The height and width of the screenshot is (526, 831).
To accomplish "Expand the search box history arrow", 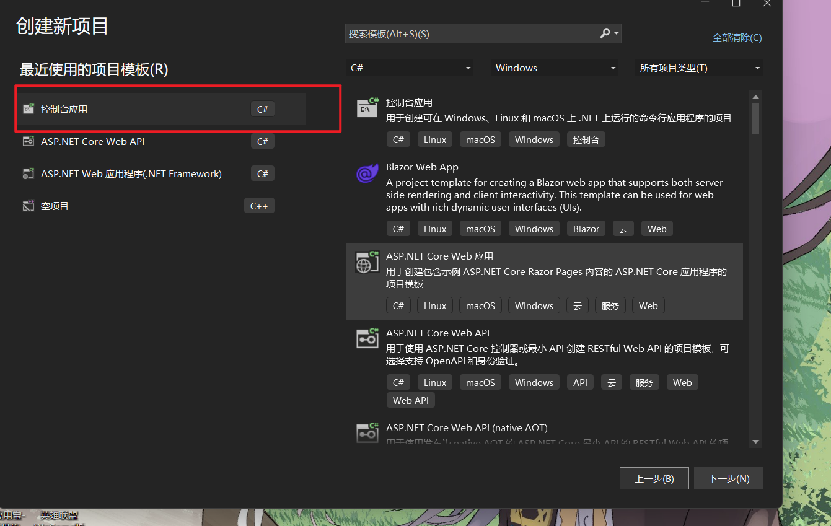I will coord(616,33).
